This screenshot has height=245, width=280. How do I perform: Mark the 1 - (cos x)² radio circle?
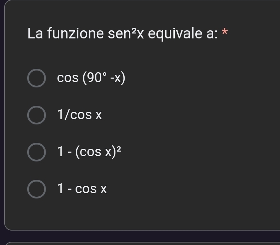[36, 152]
